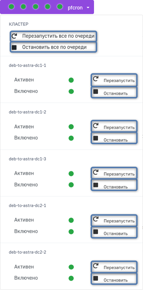This screenshot has height=290, width=143.
Task: Click restart icon for deb-to-astra-dc1-1
Action: 95,79
